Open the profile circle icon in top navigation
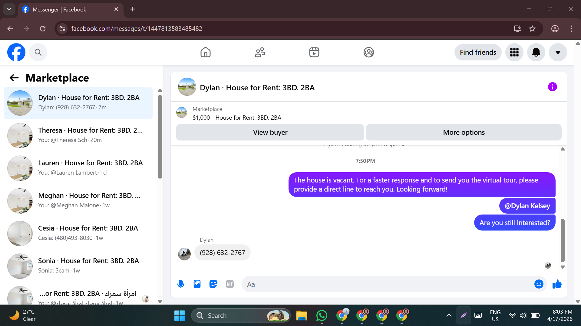 [x=368, y=52]
